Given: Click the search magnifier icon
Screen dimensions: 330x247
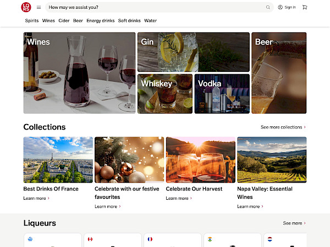Looking at the screenshot, I should coord(268,7).
